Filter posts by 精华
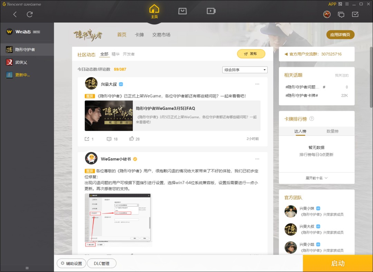 (x=115, y=54)
